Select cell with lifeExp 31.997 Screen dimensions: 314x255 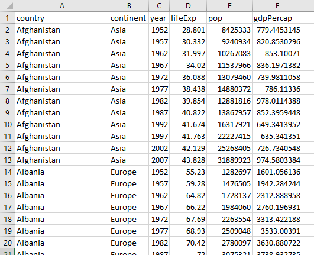tap(188, 53)
